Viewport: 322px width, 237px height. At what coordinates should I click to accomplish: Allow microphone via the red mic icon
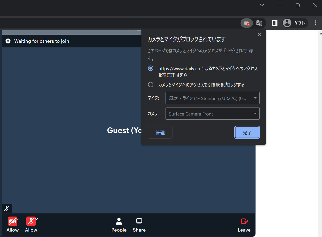31,221
